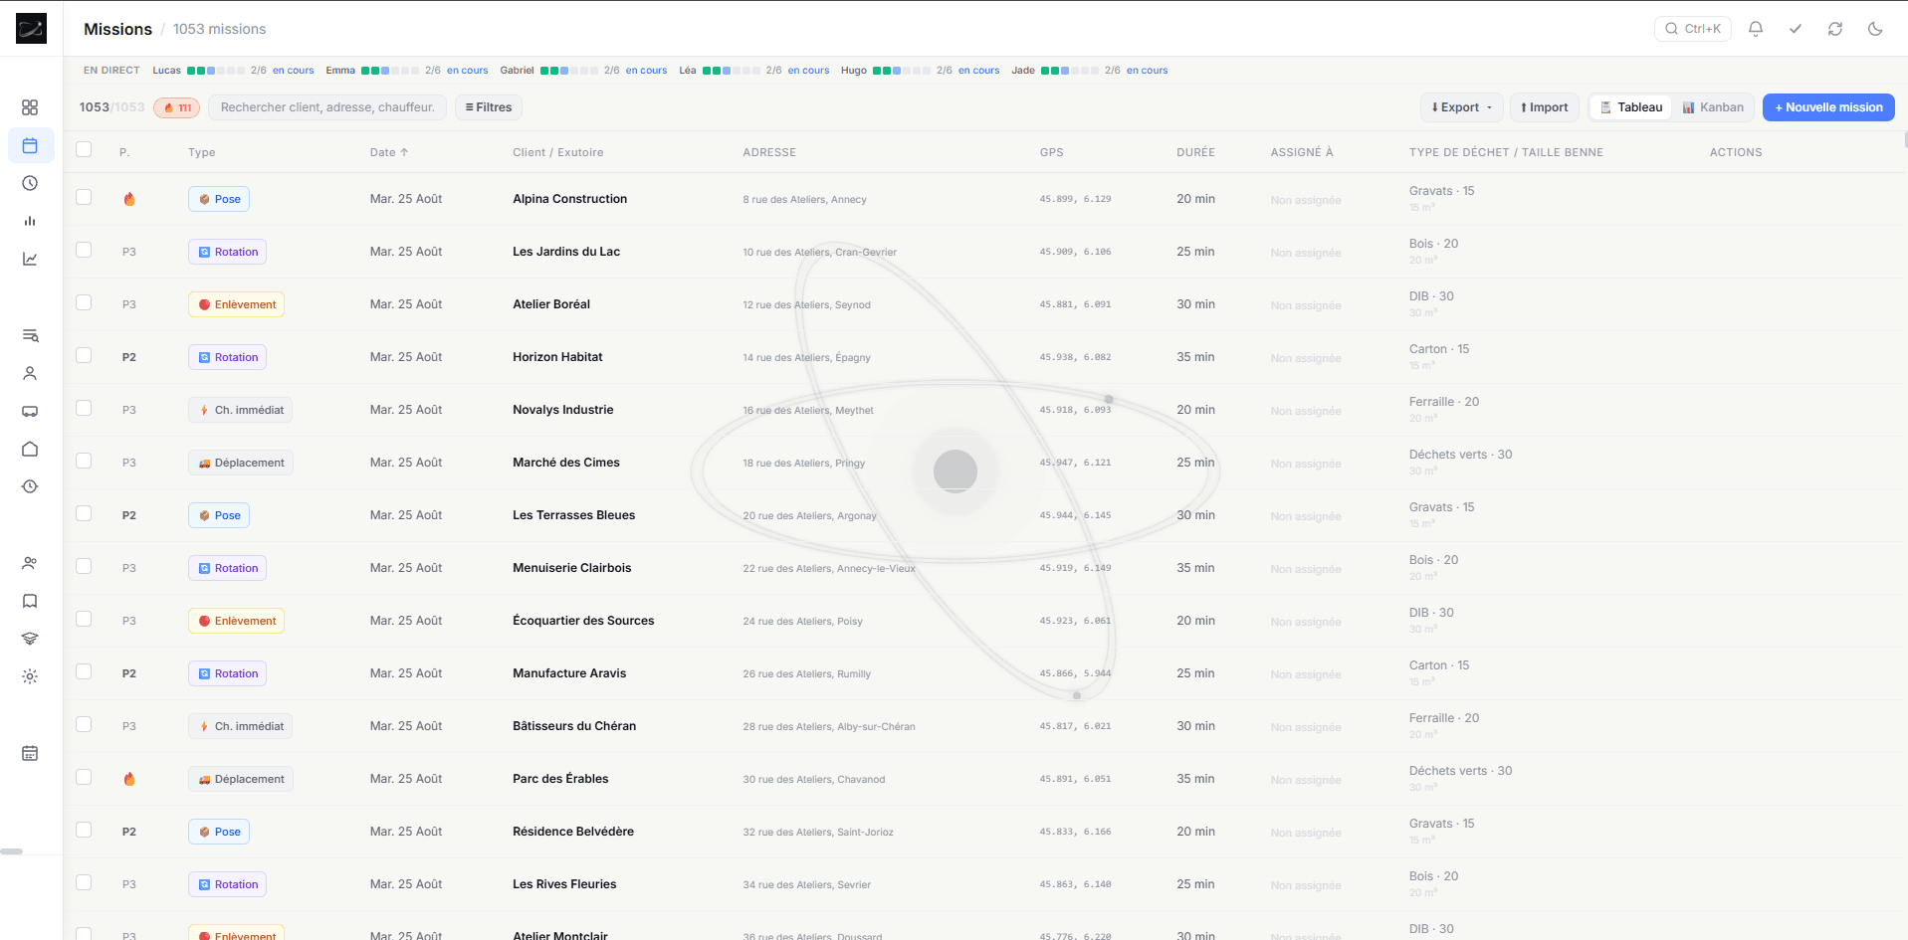Select the calendar missions icon in sidebar
Viewport: 1908px width, 940px height.
[30, 145]
